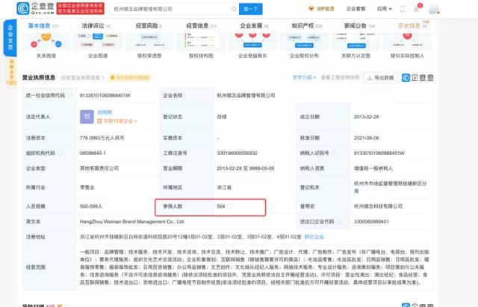Image resolution: width=478 pixels, height=307 pixels.
Task: Select English name HangZhou Weinian Brand Management
Action: (132, 221)
